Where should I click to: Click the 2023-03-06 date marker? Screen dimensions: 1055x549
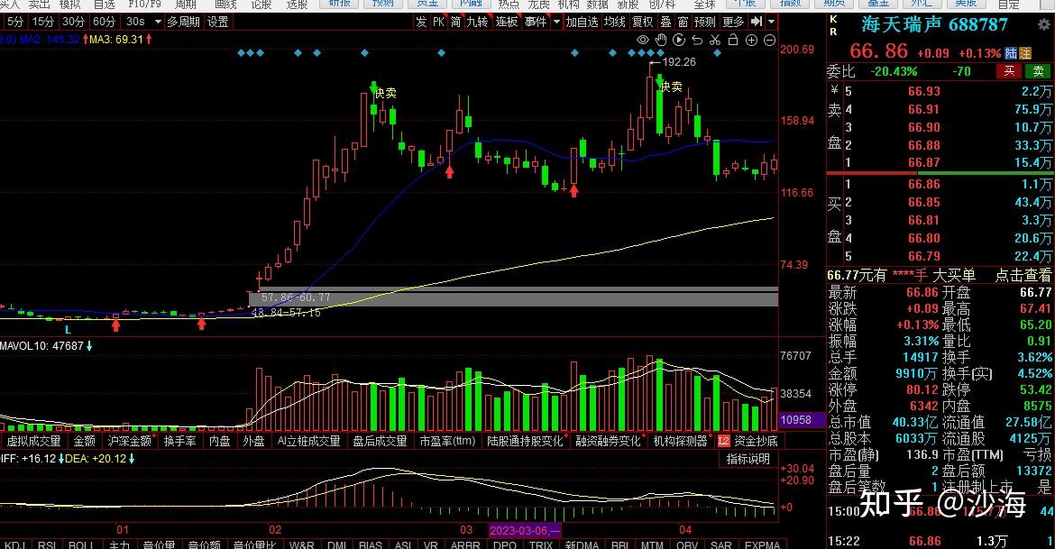pyautogui.click(x=524, y=530)
